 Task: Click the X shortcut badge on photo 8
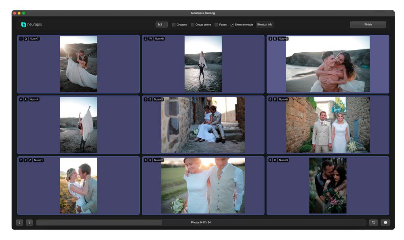150,160
